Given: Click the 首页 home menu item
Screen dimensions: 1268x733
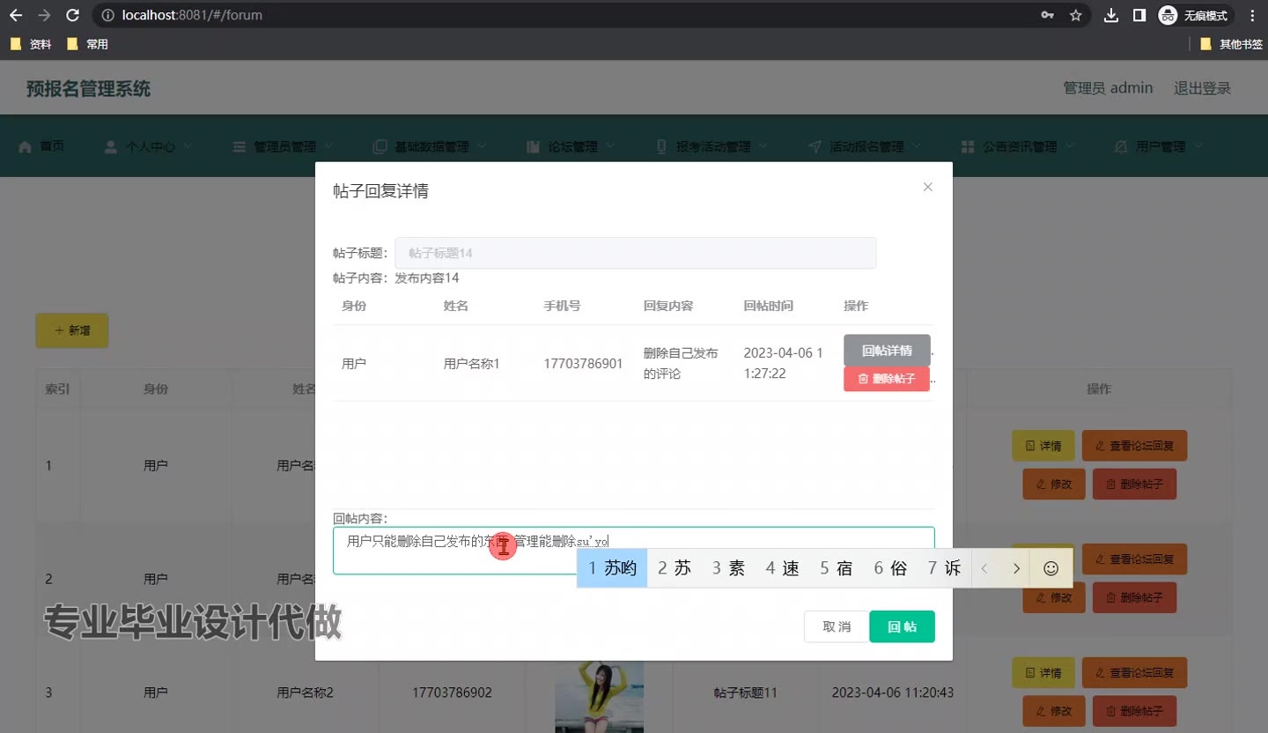Looking at the screenshot, I should 41,146.
